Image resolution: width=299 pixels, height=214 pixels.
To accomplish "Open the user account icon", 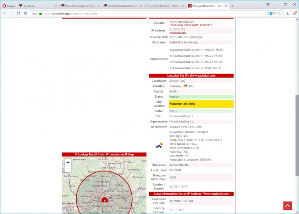I will (295, 14).
